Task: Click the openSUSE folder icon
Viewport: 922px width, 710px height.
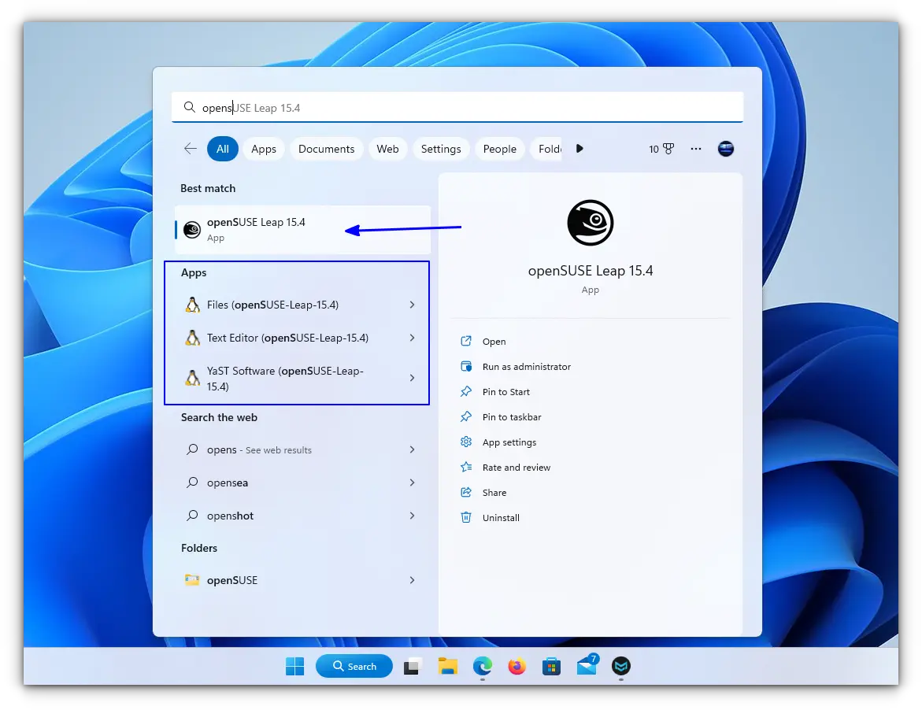Action: pyautogui.click(x=192, y=580)
